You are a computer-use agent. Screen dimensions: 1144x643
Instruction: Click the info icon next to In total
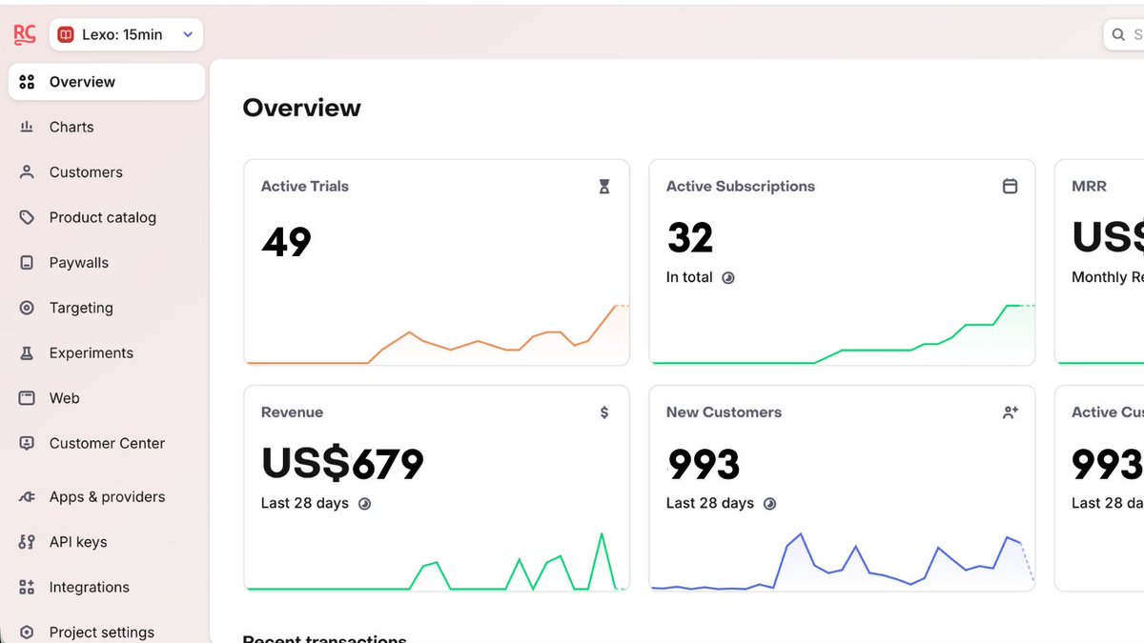click(x=728, y=278)
